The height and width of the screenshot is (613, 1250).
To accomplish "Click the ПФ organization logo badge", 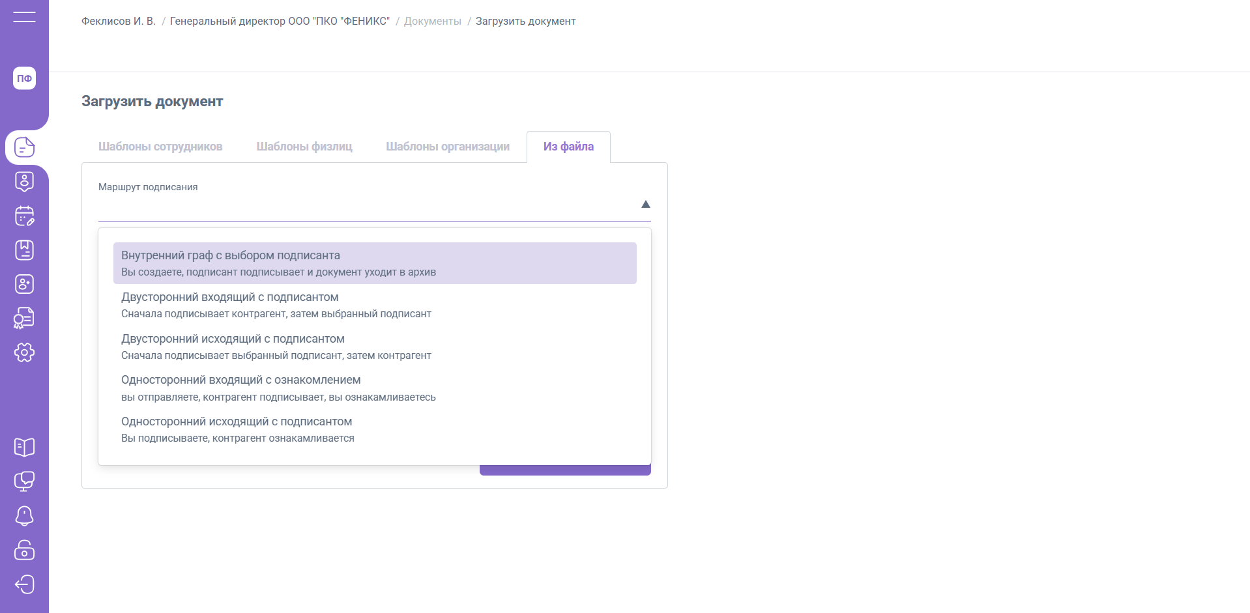I will coord(24,78).
